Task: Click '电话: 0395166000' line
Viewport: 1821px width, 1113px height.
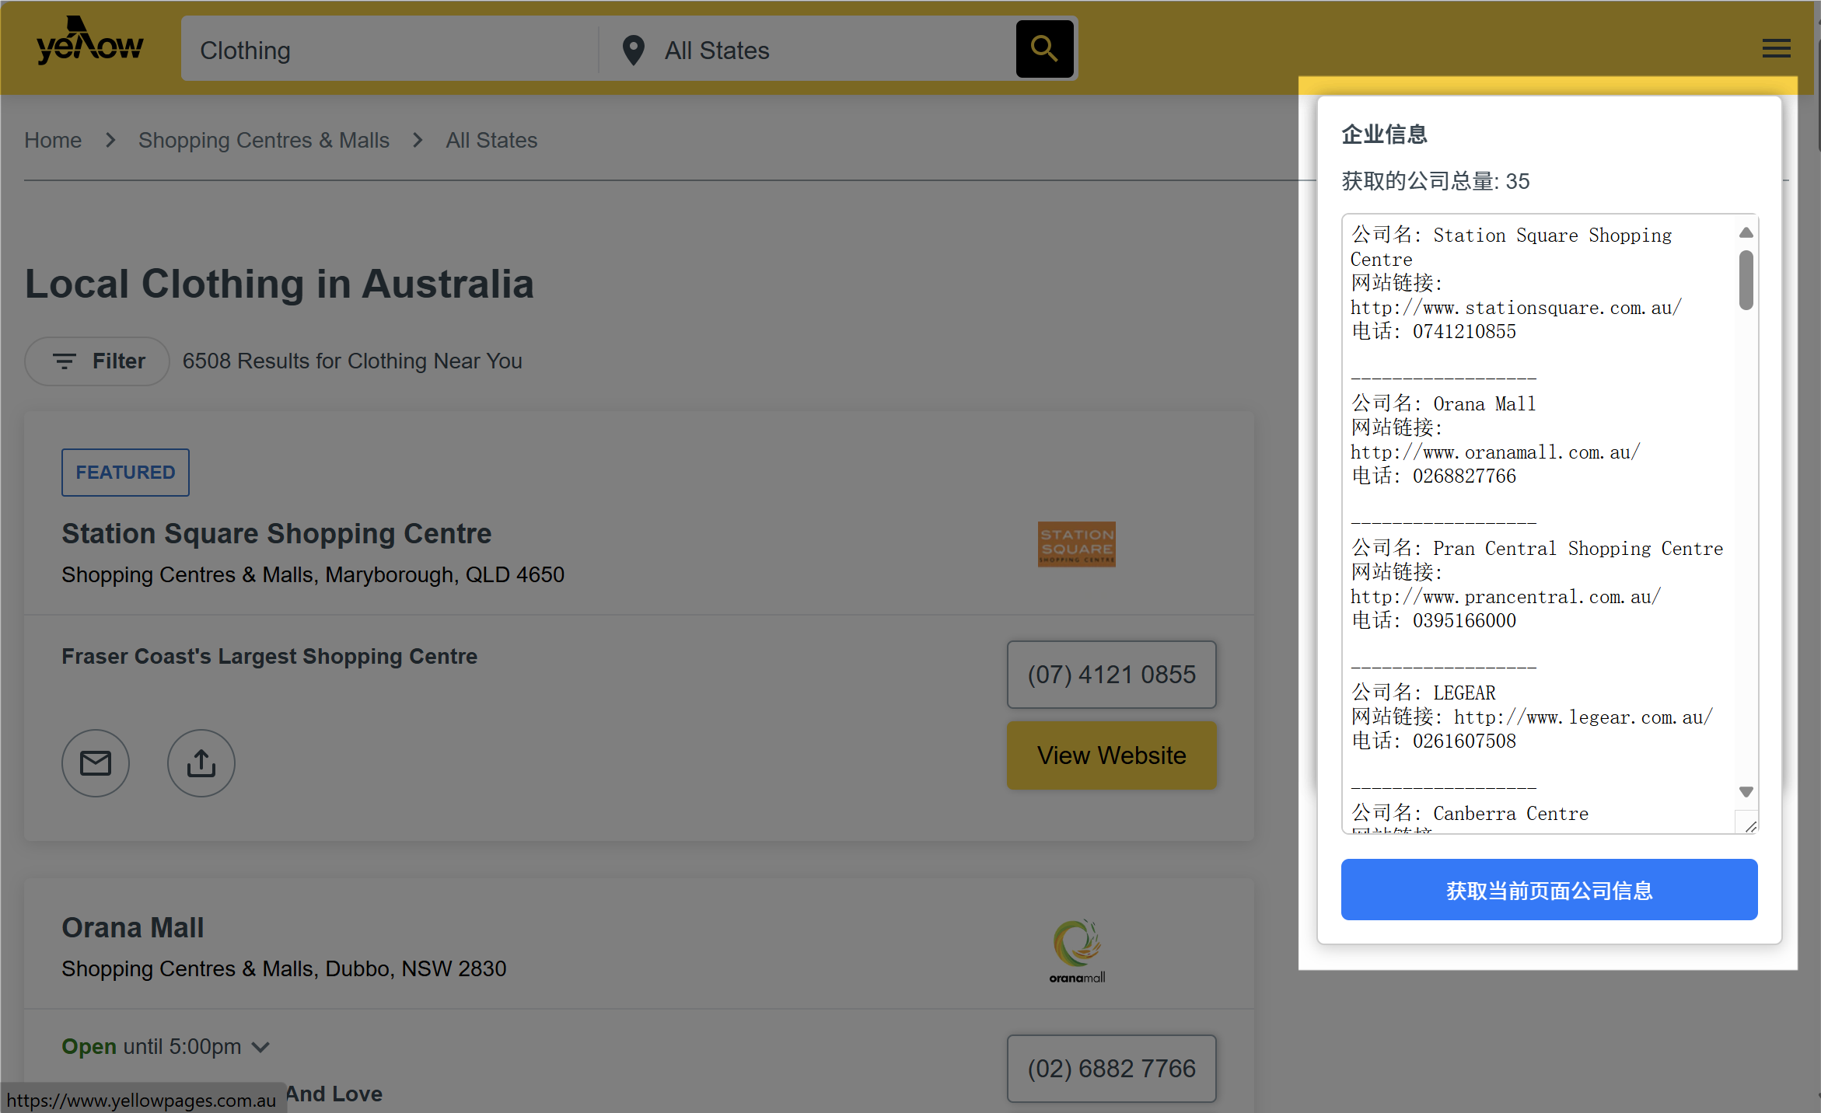Action: pos(1434,621)
